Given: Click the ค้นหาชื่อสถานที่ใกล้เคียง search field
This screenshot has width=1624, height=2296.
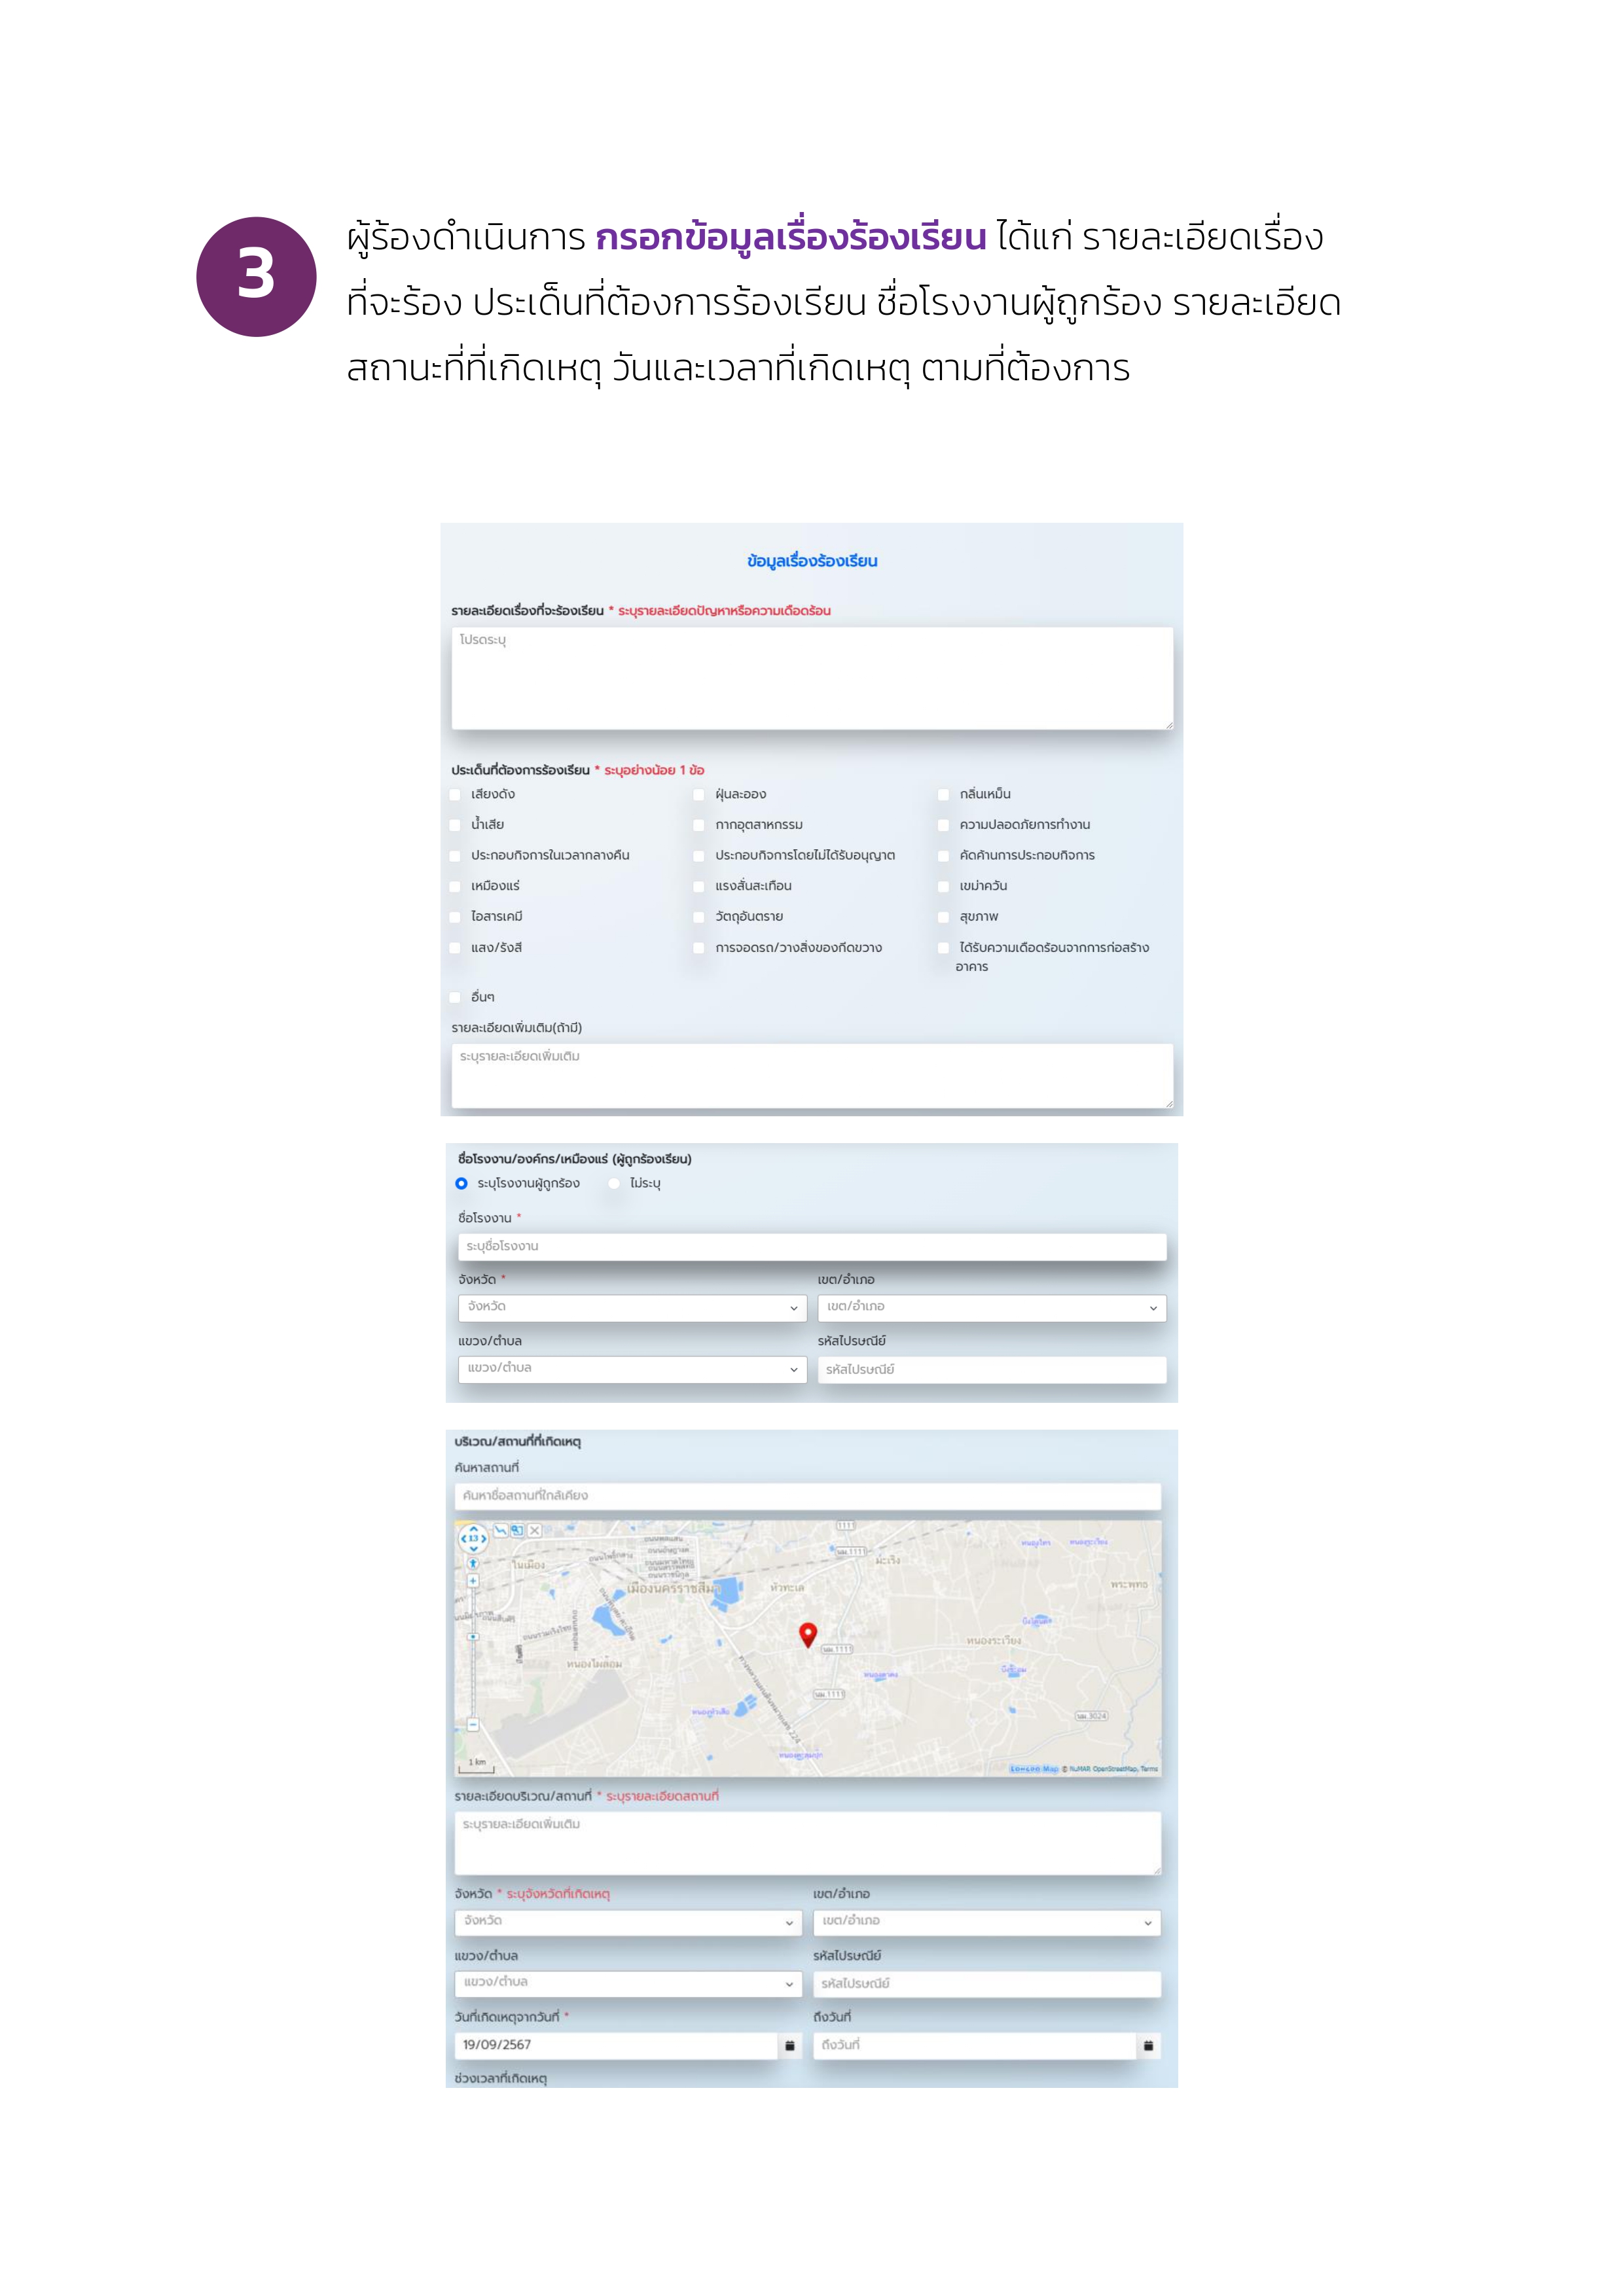Looking at the screenshot, I should point(808,1495).
